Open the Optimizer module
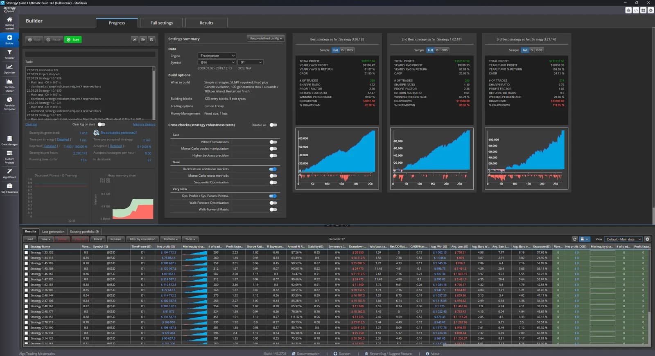Image resolution: width=655 pixels, height=356 pixels. click(9, 69)
